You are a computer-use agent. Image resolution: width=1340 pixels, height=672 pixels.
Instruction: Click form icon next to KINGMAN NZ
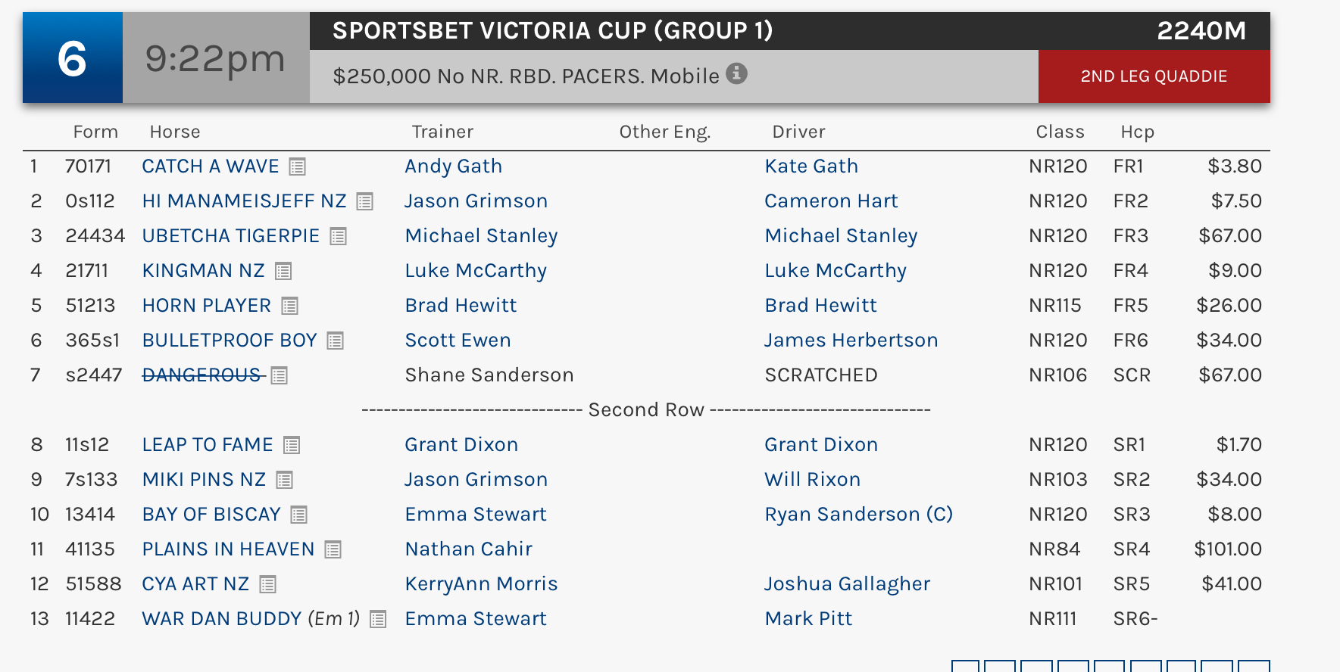[x=283, y=271]
